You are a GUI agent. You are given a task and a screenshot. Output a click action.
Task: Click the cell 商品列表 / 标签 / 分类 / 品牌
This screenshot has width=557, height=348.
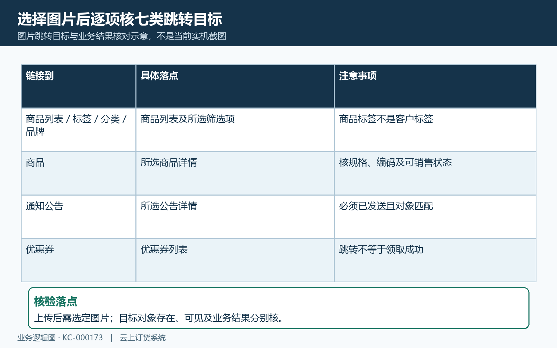(x=78, y=130)
